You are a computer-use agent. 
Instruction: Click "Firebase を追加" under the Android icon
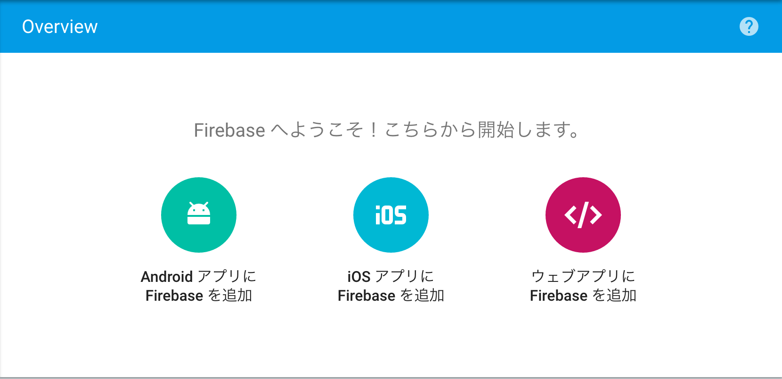point(199,296)
